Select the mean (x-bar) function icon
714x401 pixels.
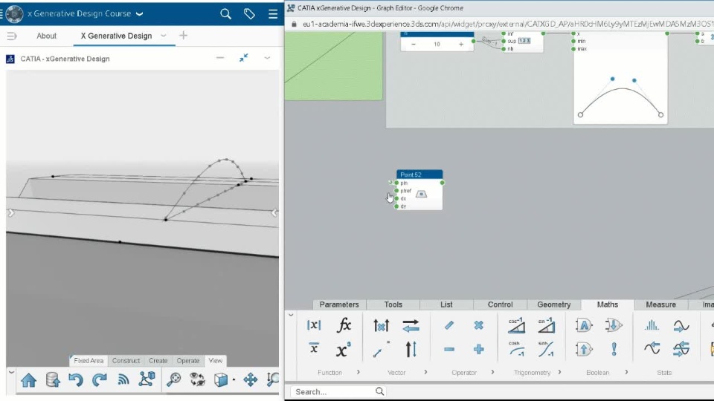(x=314, y=349)
